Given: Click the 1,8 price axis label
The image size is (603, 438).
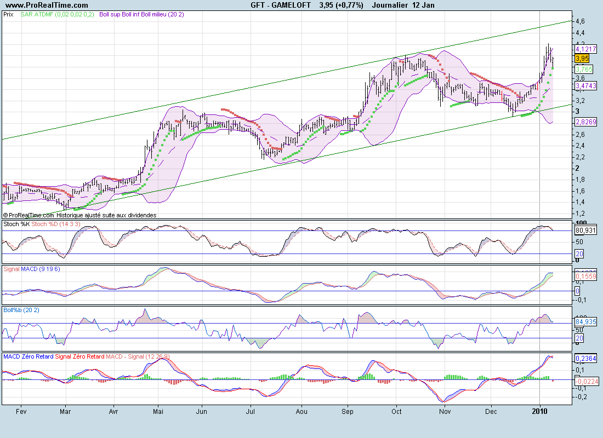Looking at the screenshot, I should click(581, 180).
